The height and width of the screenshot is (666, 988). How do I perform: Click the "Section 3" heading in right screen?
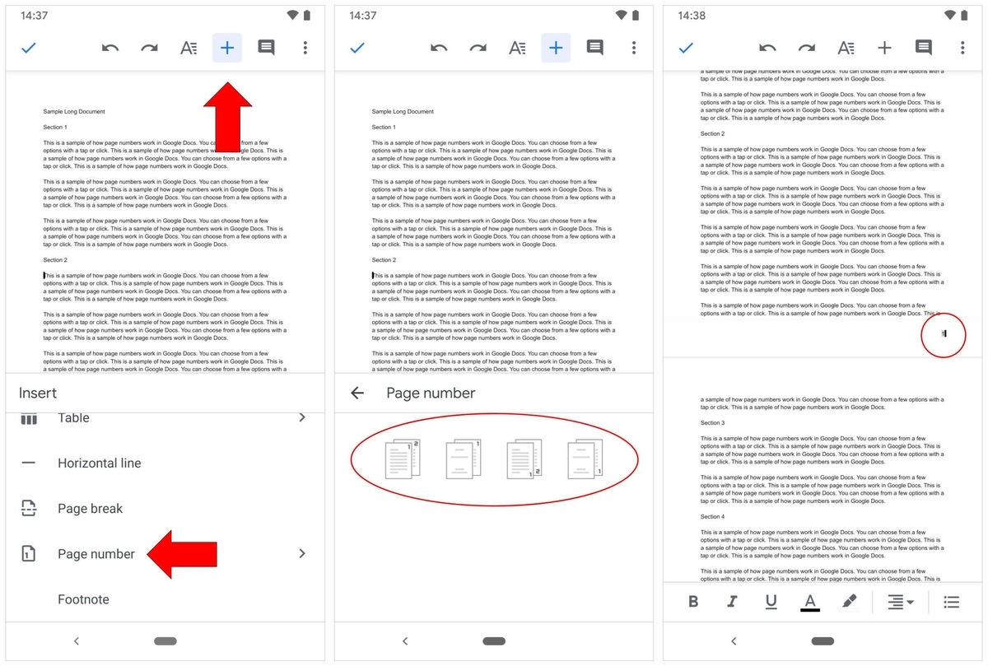pos(713,422)
